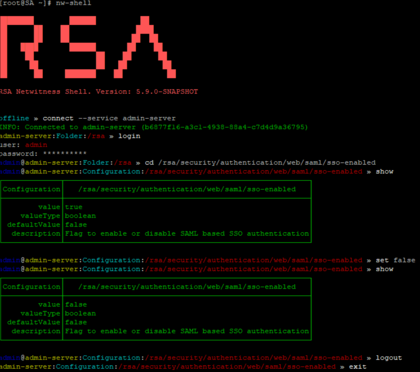Click the 'connect --service admin-server' command
Image resolution: width=420 pixels, height=372 pixels.
point(109,118)
